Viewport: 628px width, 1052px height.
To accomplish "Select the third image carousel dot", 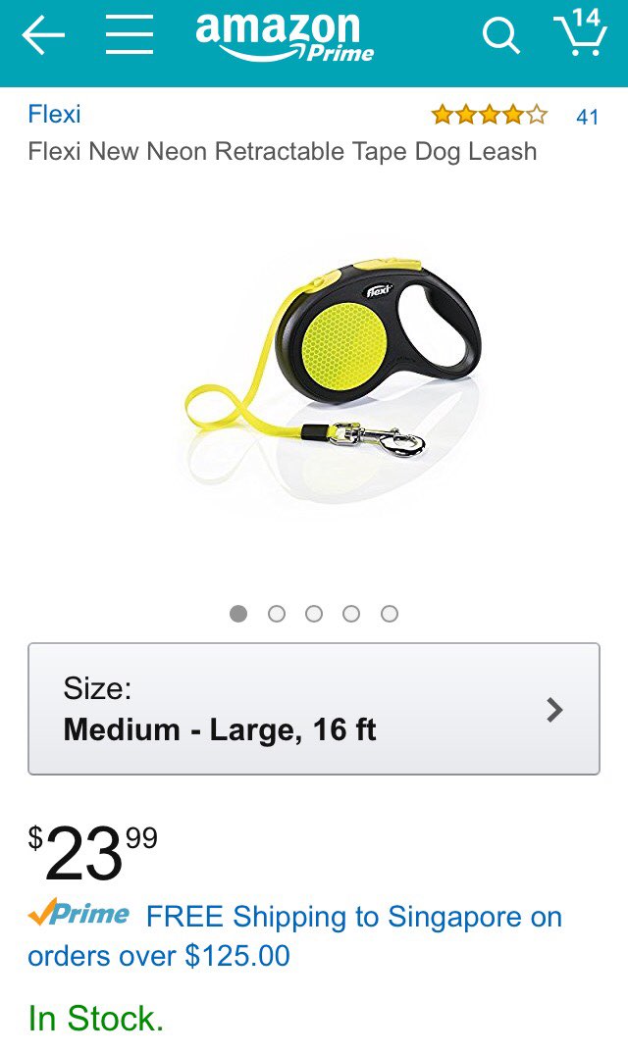I will (314, 613).
